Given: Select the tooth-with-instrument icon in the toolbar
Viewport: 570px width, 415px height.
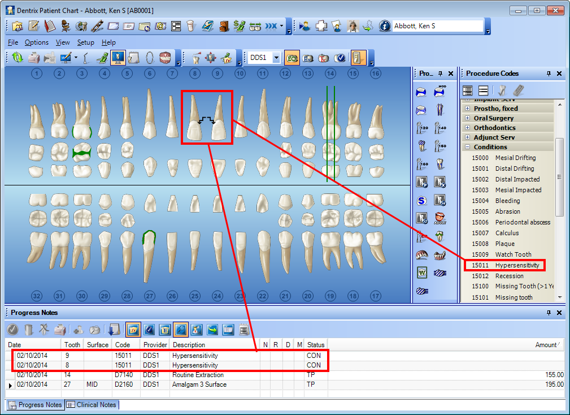Looking at the screenshot, I should pos(195,58).
